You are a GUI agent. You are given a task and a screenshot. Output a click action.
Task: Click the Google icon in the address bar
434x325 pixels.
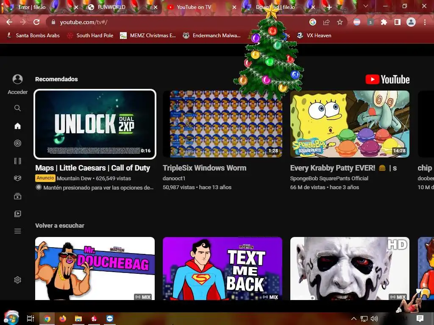click(x=313, y=22)
